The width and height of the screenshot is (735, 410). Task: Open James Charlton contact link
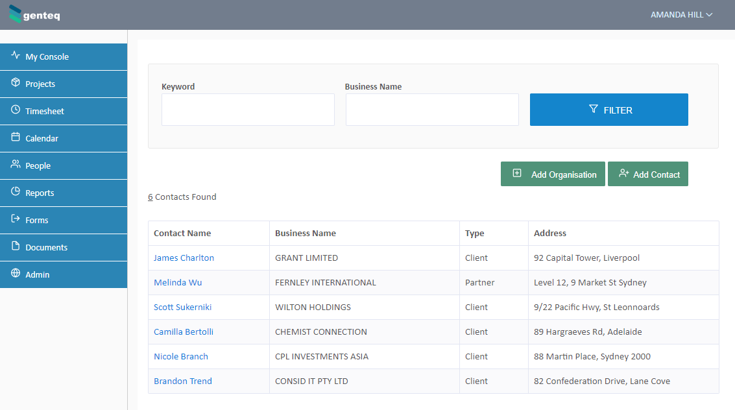pyautogui.click(x=184, y=258)
